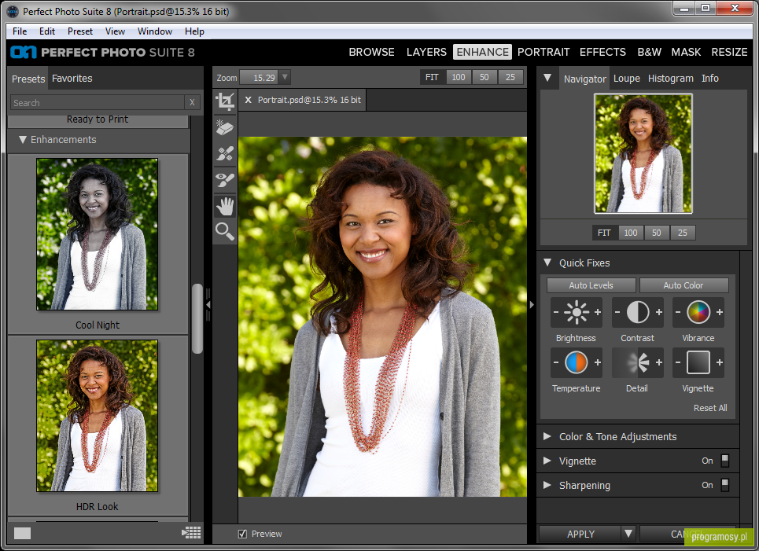Apply the Cool Night preset thumbnail
This screenshot has width=759, height=551.
(x=97, y=234)
